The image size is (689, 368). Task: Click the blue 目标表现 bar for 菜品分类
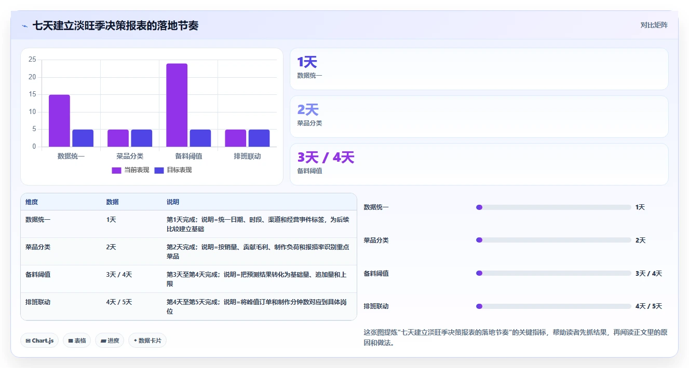[x=141, y=138]
